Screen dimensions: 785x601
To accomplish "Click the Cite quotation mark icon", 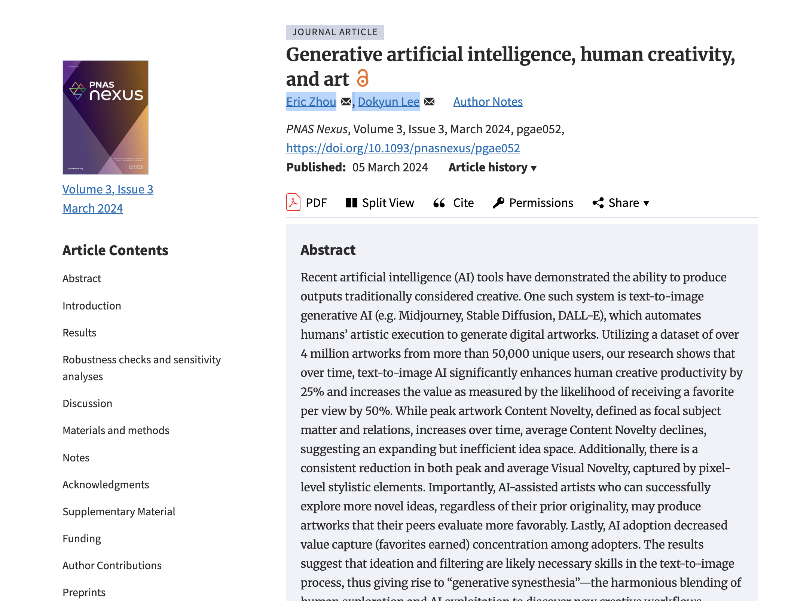I will (439, 203).
